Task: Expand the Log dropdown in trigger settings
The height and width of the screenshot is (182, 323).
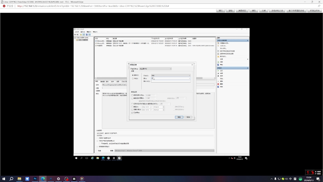Action: (171, 76)
